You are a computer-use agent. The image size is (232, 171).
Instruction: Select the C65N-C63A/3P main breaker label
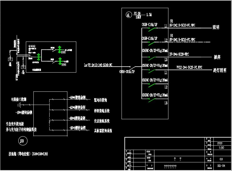coord(127,72)
